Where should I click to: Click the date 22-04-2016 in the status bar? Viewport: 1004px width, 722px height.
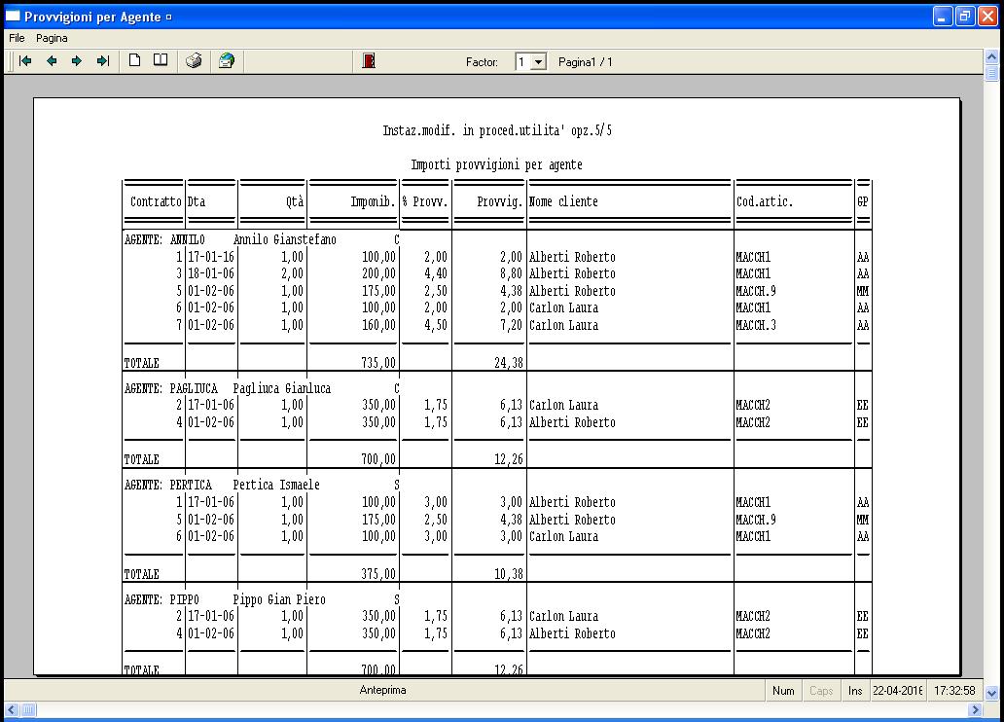pos(897,691)
